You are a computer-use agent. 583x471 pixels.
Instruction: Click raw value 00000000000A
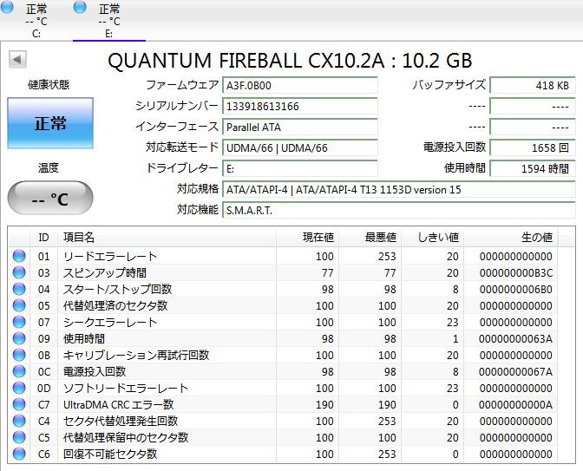515,405
